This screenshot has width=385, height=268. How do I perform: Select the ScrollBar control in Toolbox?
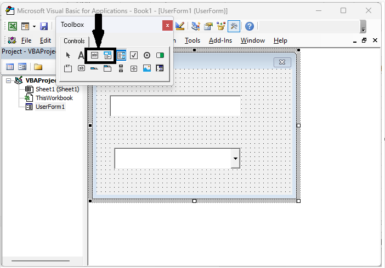[121, 68]
